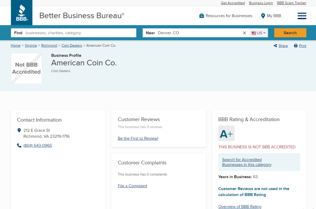Clear the Near location with the X icon

[244, 33]
